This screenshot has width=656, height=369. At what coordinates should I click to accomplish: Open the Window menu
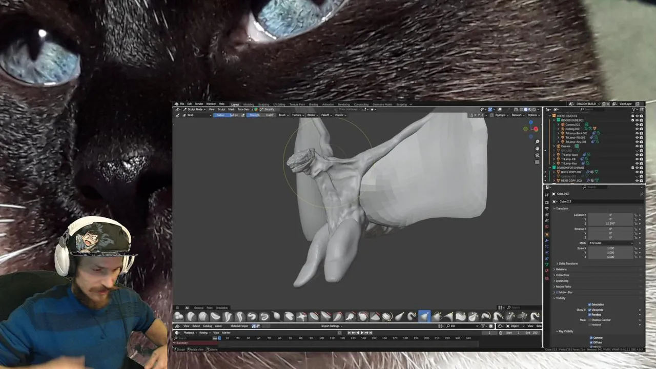coord(211,104)
